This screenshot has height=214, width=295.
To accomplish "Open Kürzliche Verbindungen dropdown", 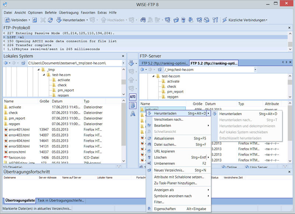I will click(x=267, y=20).
